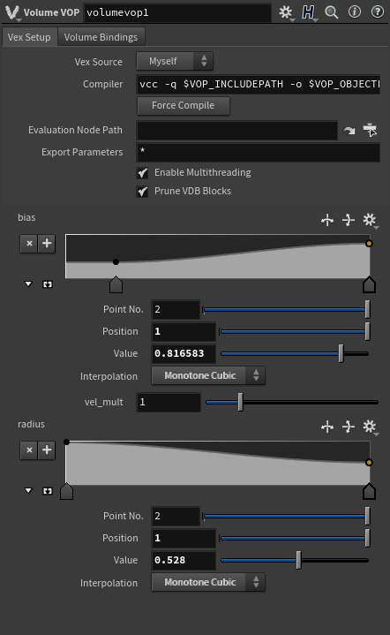Image resolution: width=390 pixels, height=635 pixels.
Task: Click the bias Value slider
Action: (x=295, y=353)
